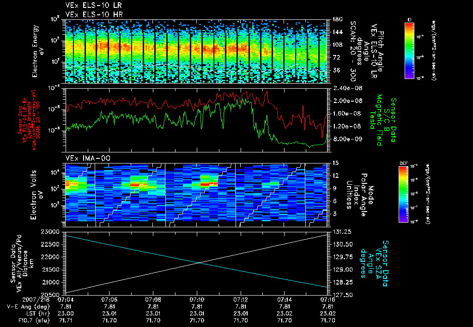The height and width of the screenshot is (327, 473).
Task: Click the LST value 23.00
Action: [66, 314]
